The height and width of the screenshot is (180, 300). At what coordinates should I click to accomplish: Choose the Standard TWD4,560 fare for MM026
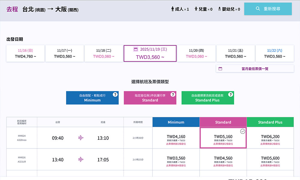pos(223,160)
